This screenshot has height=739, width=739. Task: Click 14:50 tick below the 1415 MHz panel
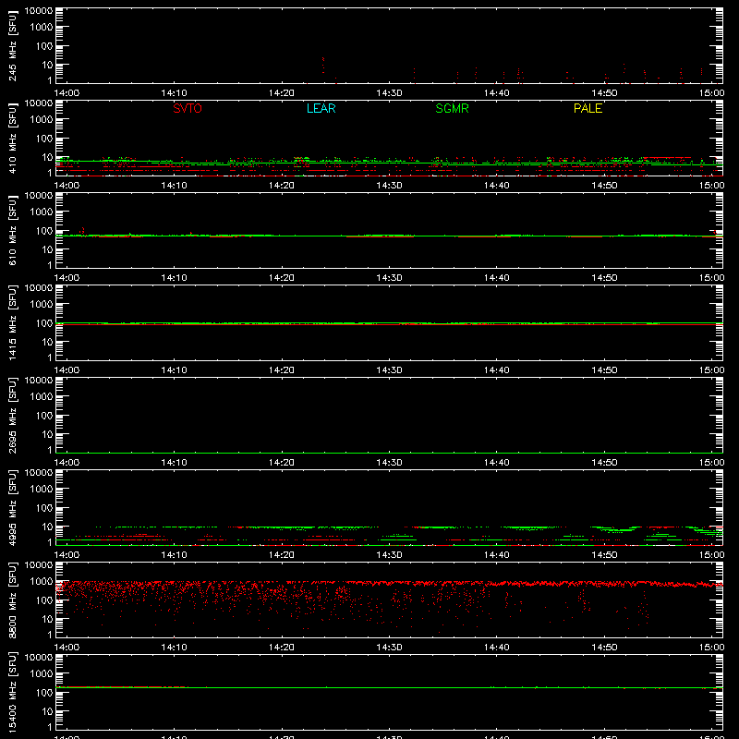click(x=604, y=370)
